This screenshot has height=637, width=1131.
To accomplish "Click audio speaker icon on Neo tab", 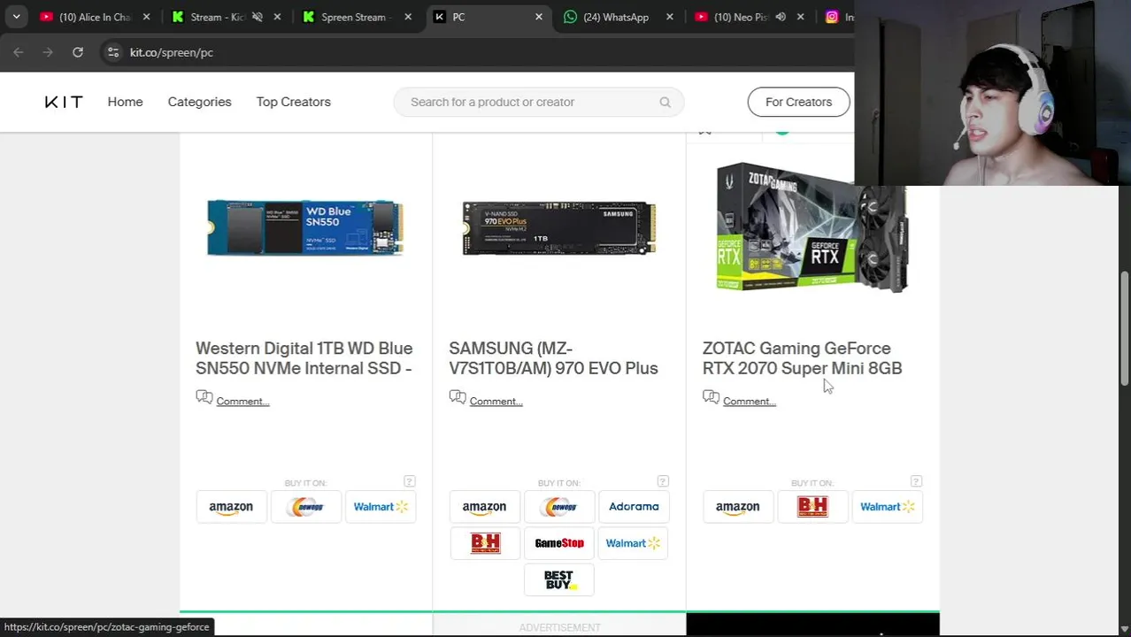I will click(x=781, y=17).
